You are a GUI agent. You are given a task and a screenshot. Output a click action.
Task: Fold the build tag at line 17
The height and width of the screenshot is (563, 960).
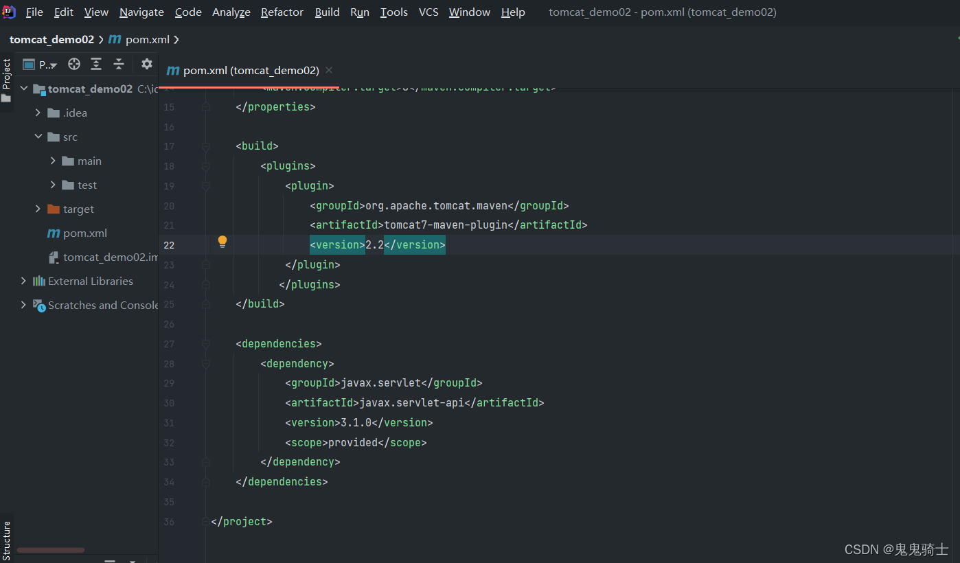click(x=205, y=146)
